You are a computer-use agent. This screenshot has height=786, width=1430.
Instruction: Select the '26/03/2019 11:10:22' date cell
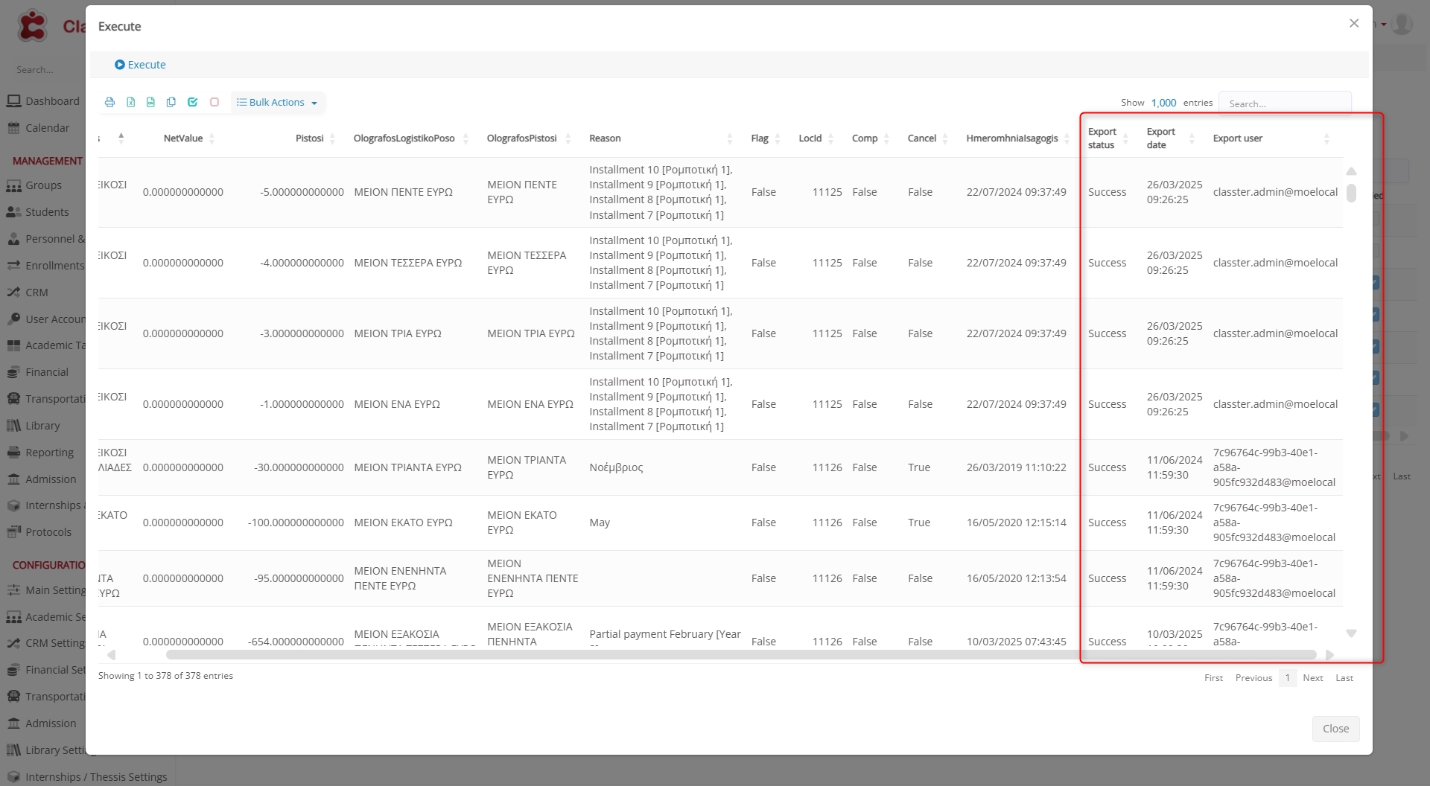(x=1016, y=467)
